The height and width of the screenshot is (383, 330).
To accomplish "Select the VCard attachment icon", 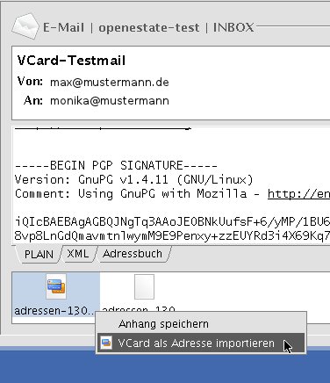I will coord(56,286).
